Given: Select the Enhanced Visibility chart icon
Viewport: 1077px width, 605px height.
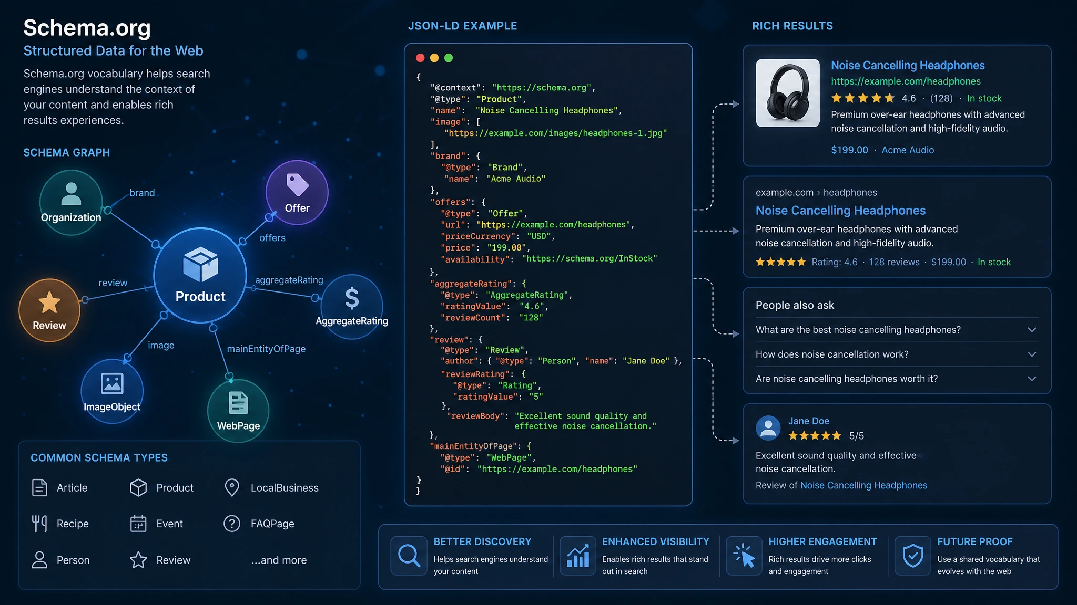Looking at the screenshot, I should (x=578, y=556).
